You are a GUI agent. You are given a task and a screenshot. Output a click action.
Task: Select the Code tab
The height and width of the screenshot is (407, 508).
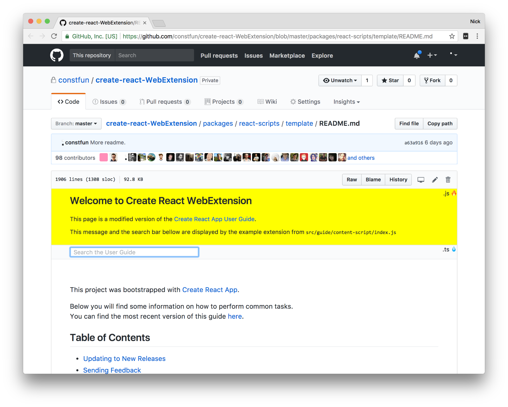coord(68,102)
